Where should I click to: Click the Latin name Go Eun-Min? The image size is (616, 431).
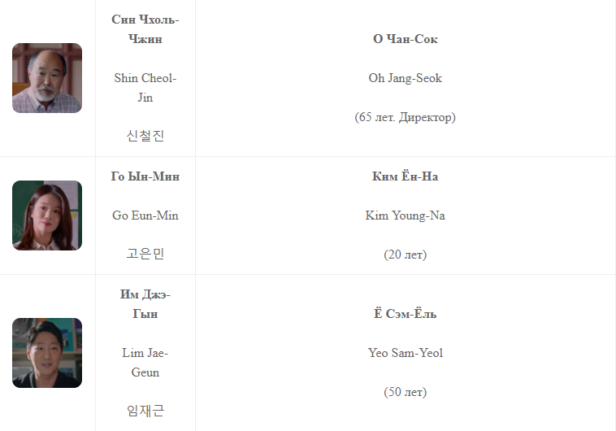[145, 215]
